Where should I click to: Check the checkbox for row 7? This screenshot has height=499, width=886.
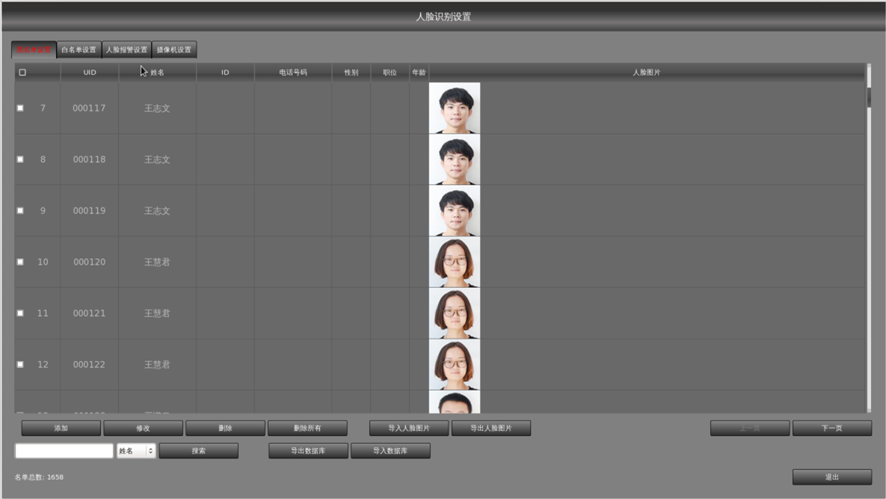(20, 108)
